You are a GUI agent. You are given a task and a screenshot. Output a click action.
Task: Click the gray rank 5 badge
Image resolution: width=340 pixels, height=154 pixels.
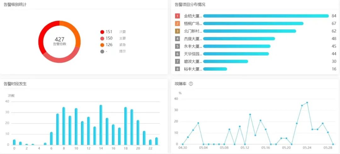point(178,46)
